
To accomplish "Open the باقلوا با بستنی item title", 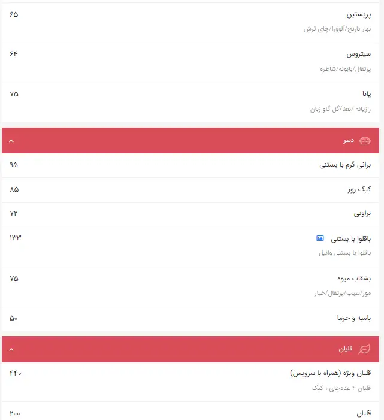I will point(351,238).
